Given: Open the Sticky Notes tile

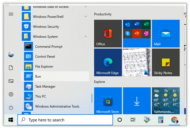Looking at the screenshot, I should 166,62.
